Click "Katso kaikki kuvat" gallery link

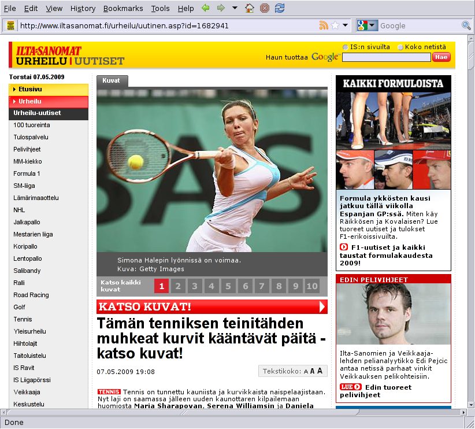pos(121,286)
